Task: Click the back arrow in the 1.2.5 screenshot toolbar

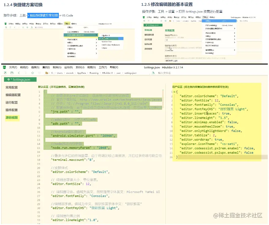Action: (153, 21)
